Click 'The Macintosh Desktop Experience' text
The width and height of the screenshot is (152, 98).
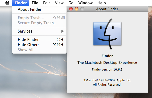(107, 62)
